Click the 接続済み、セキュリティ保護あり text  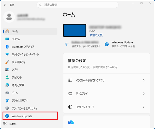[86, 46]
